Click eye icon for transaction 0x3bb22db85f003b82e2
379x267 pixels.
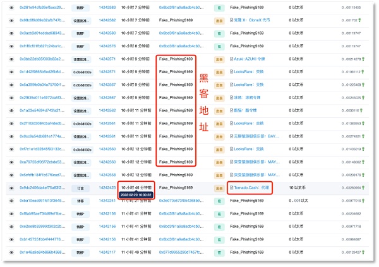coord(11,58)
